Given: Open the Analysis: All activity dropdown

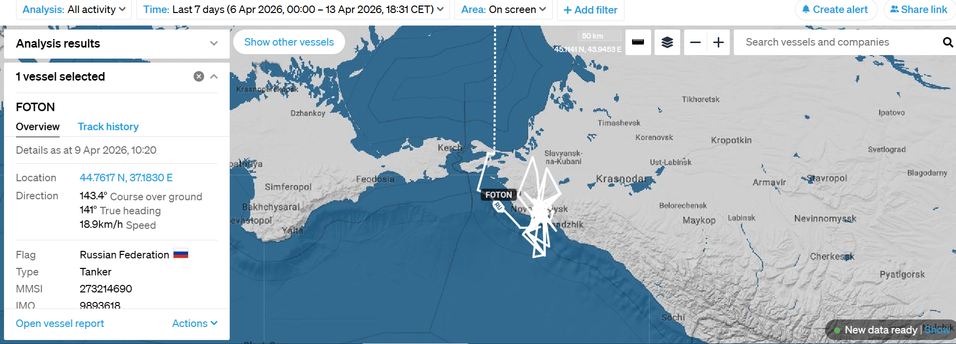Looking at the screenshot, I should pos(74,10).
